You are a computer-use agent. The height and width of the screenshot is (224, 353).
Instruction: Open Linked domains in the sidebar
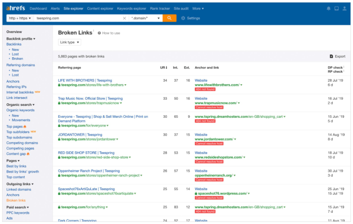pyautogui.click(x=19, y=190)
